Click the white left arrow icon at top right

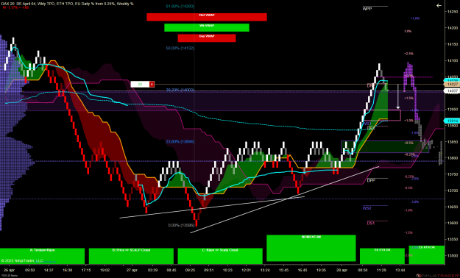[439, 6]
